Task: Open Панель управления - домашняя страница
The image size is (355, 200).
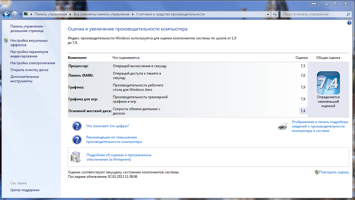Action: (28, 28)
